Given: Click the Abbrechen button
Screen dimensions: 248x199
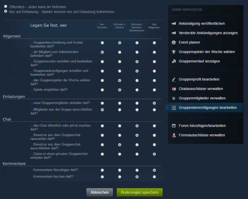Looking at the screenshot, I should coord(100,192).
